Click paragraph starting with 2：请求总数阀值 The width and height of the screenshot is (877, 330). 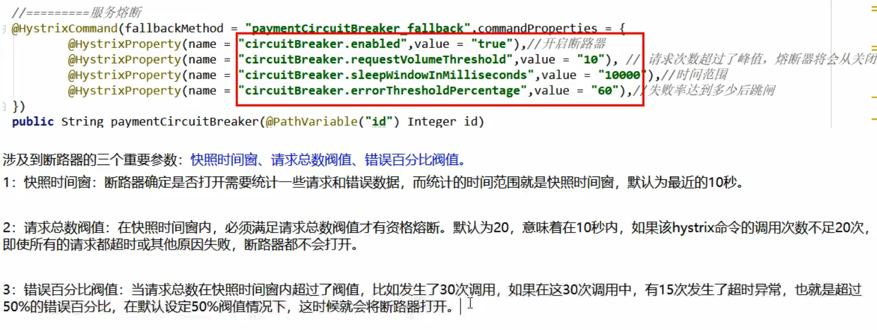(x=438, y=237)
